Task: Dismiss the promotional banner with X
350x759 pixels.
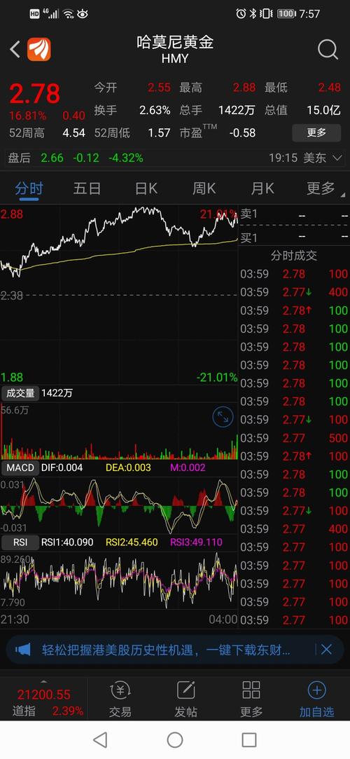Action: pos(327,649)
